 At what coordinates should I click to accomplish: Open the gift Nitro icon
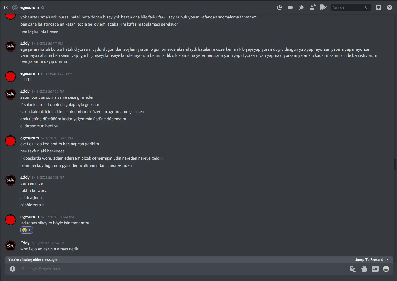(x=364, y=269)
